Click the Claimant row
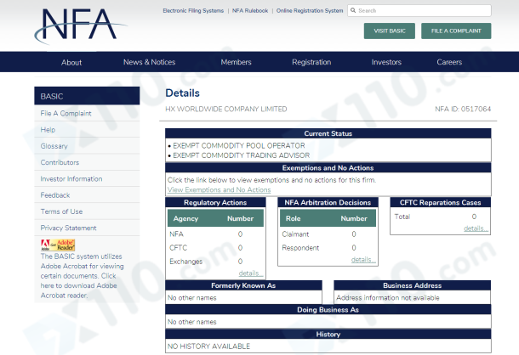The height and width of the screenshot is (355, 519). point(328,234)
